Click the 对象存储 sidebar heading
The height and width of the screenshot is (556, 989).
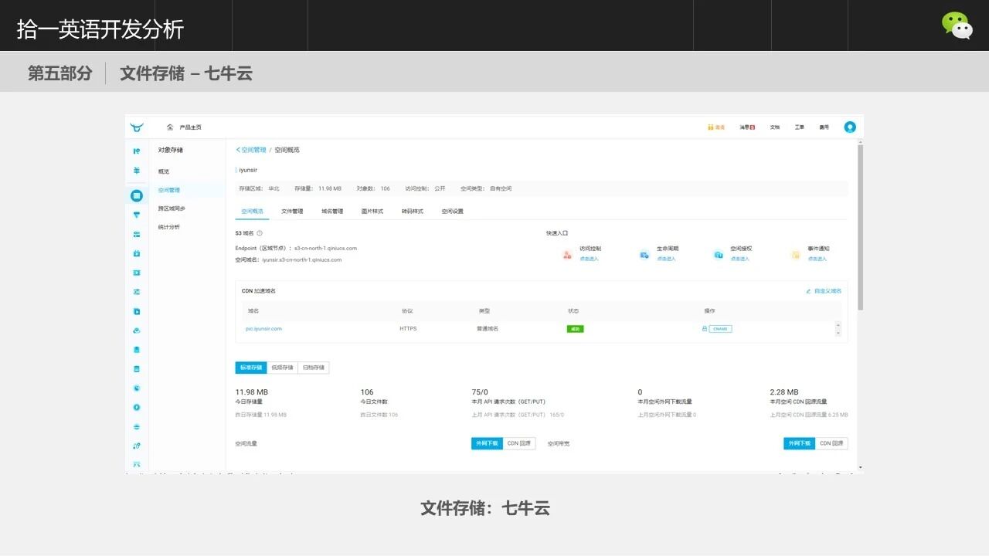(x=171, y=150)
